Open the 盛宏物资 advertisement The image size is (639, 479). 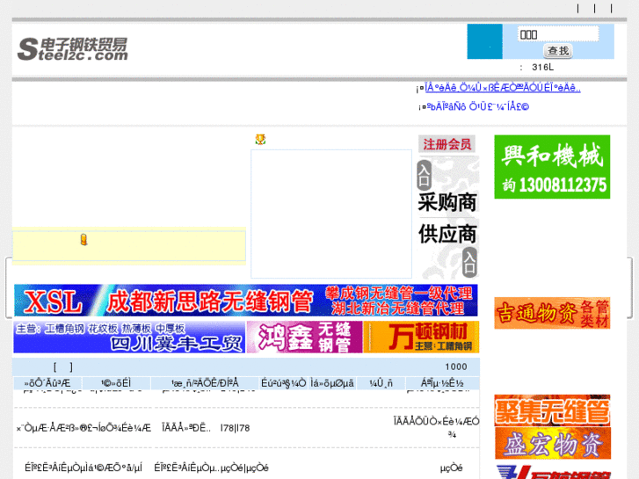[552, 443]
